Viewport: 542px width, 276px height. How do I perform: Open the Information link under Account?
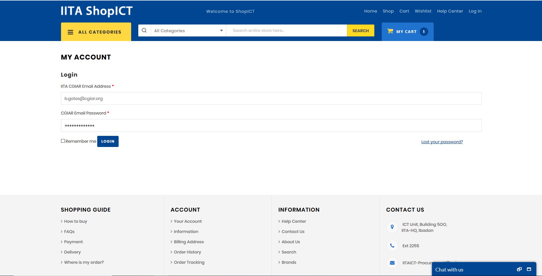[x=186, y=232]
